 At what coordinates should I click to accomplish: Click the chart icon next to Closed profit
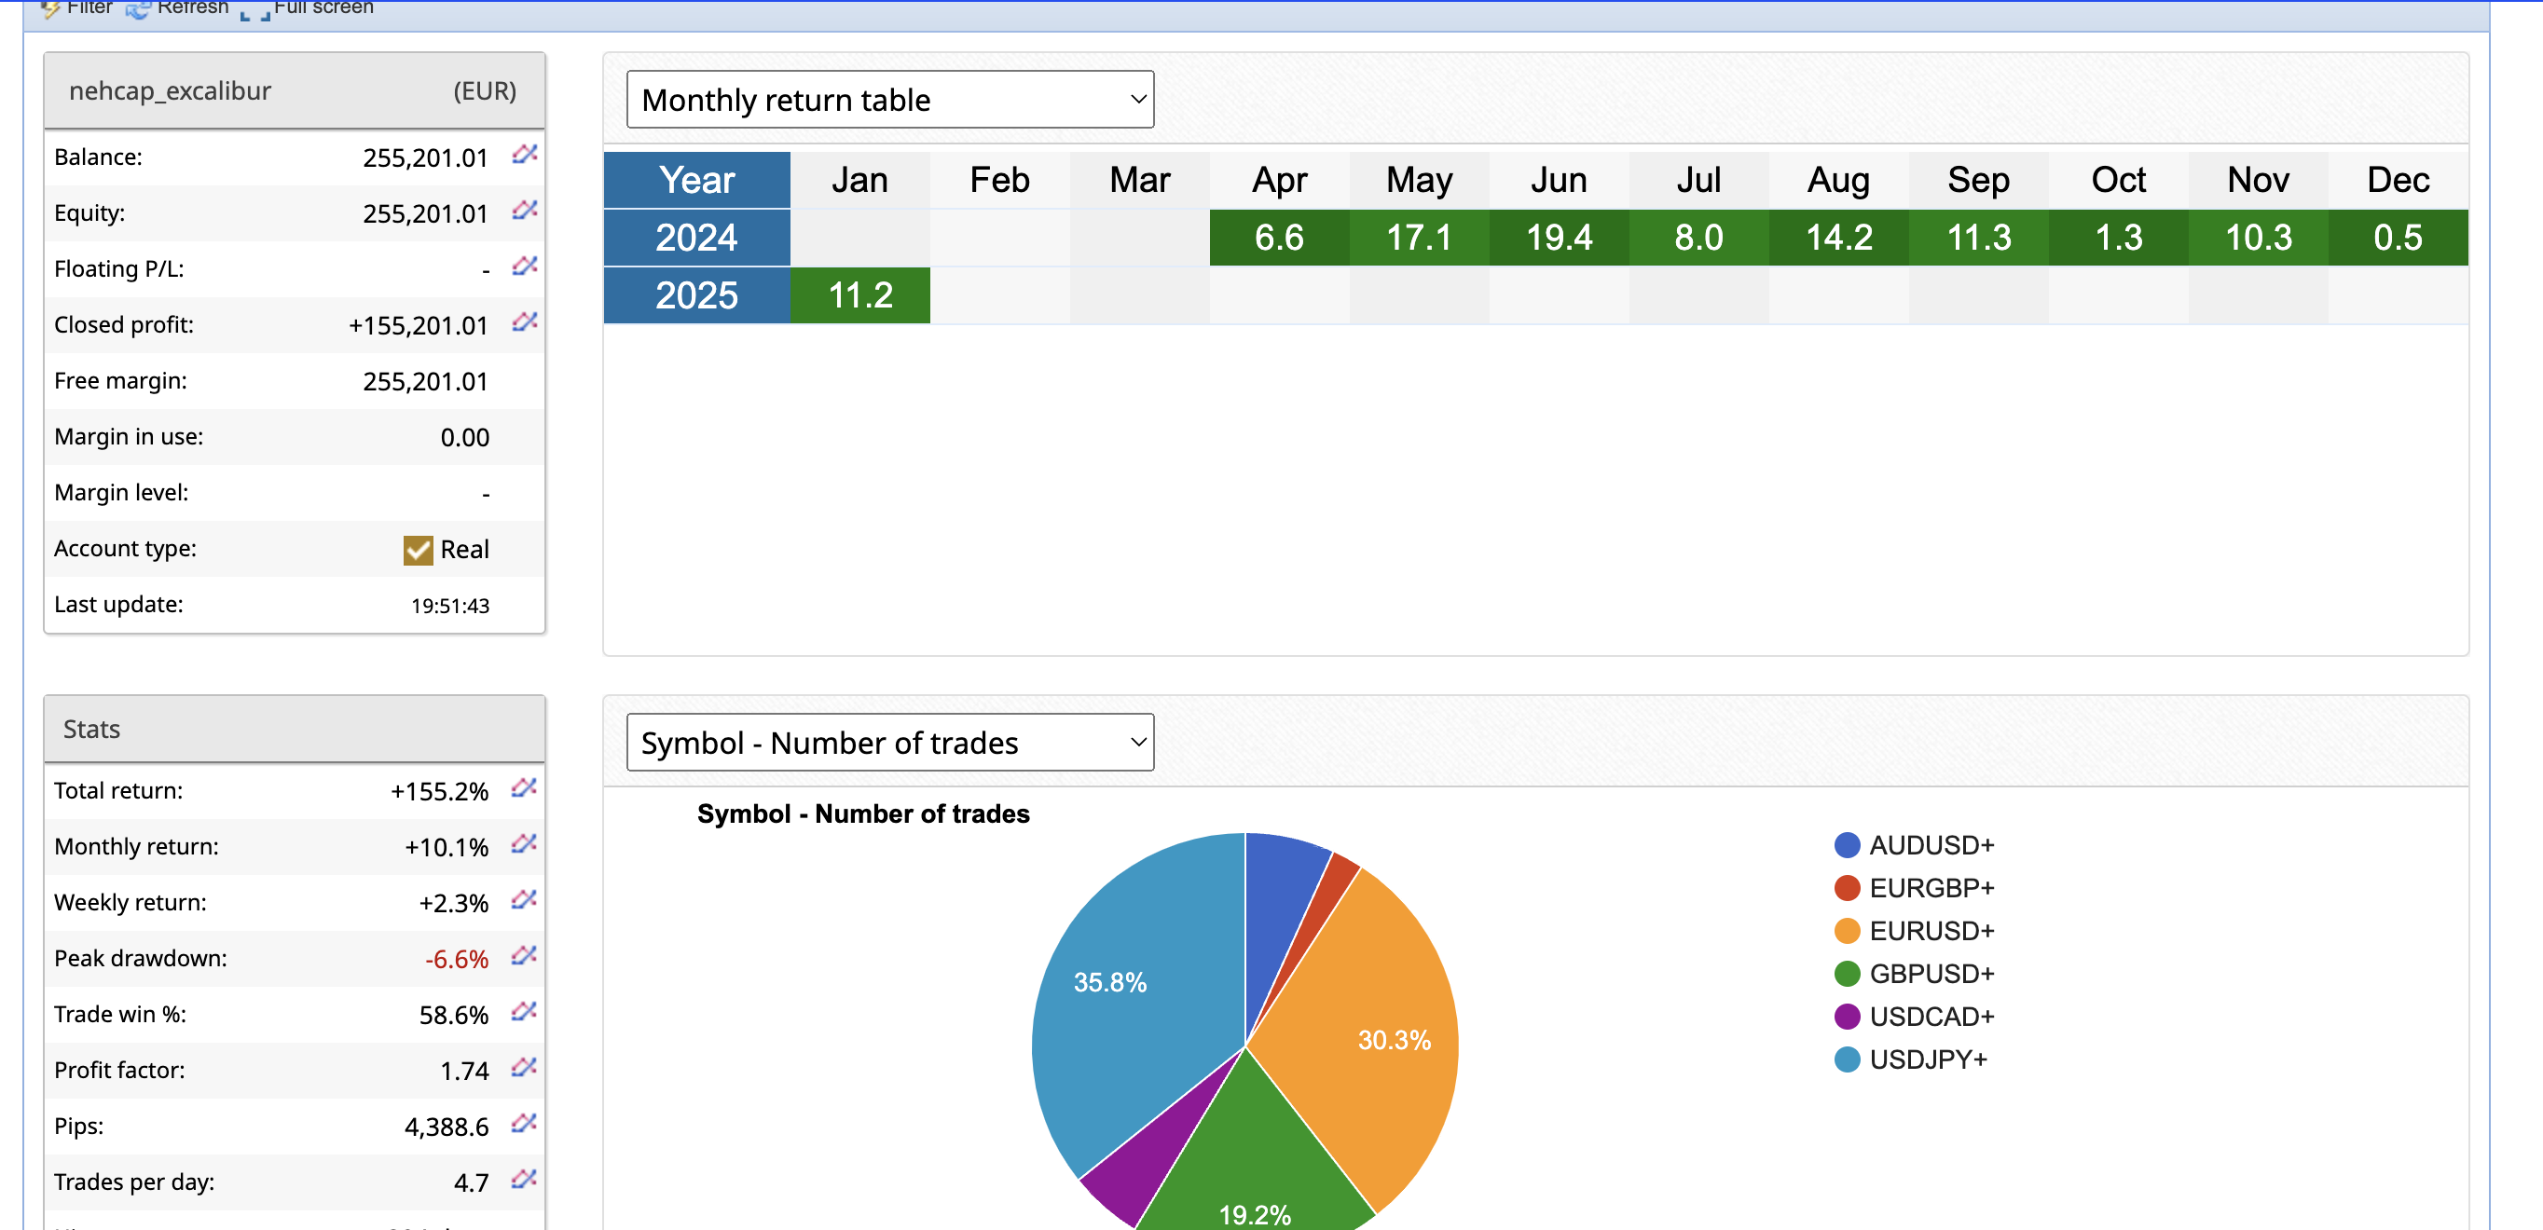(x=524, y=322)
